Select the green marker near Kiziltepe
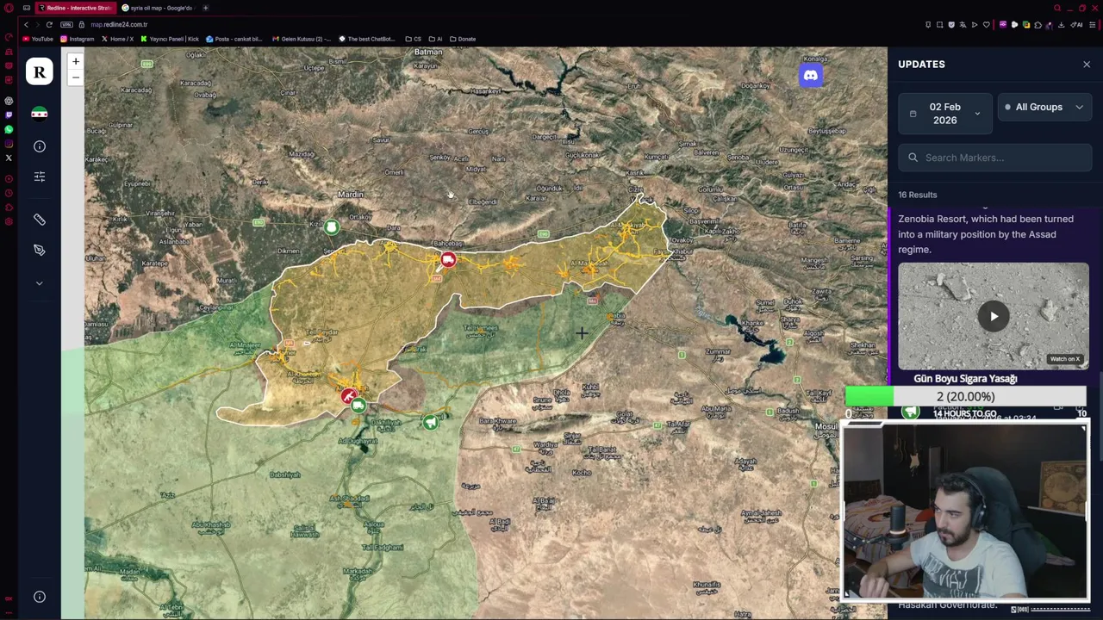1103x620 pixels. pos(332,227)
